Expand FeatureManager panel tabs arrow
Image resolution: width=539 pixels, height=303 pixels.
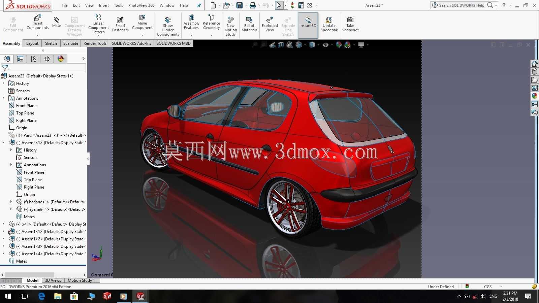click(83, 59)
